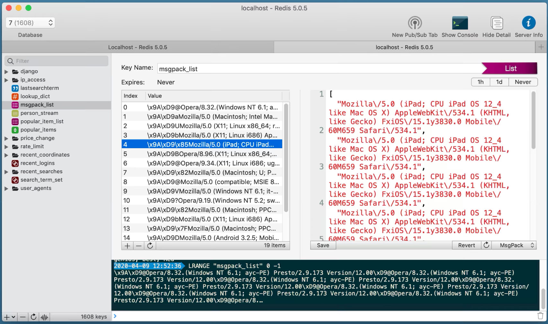Screen dimensions: 548x324
Task: Click the value editor vertical scrollbar
Action: click(x=534, y=120)
